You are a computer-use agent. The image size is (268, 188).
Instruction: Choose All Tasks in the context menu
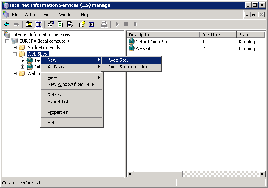(72, 67)
